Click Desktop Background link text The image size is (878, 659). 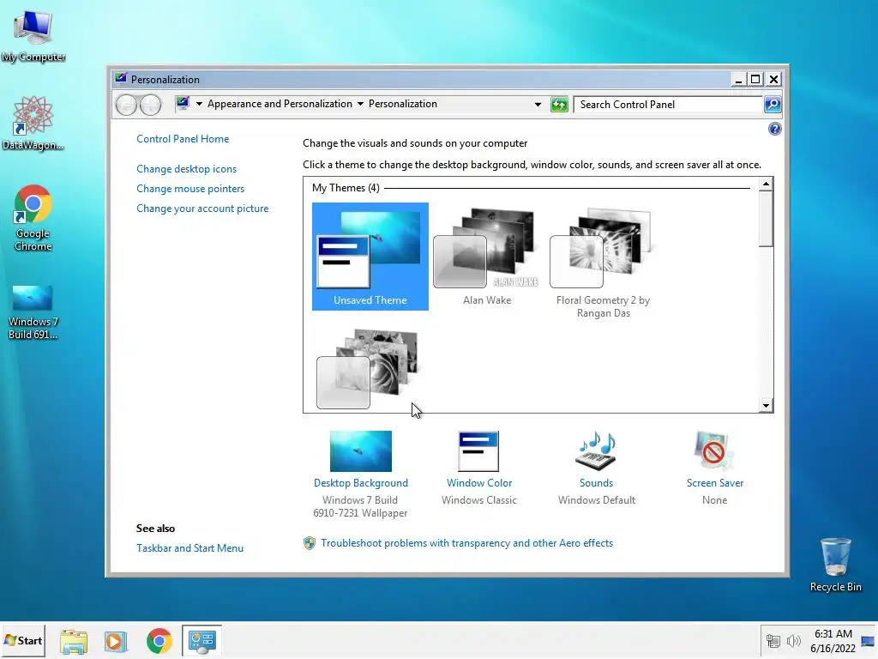pyautogui.click(x=361, y=483)
